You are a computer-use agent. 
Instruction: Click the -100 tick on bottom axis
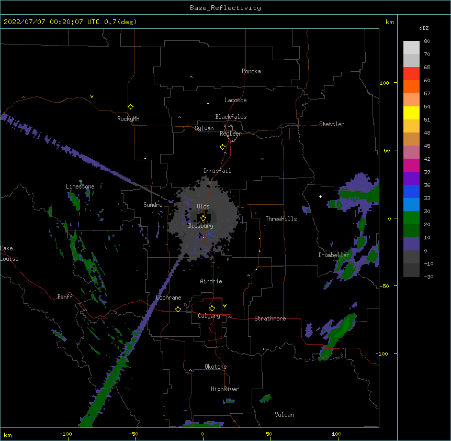pyautogui.click(x=65, y=434)
